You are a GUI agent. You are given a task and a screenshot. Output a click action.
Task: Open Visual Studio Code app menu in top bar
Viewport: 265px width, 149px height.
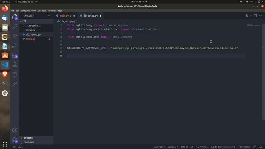pyautogui.click(x=26, y=2)
